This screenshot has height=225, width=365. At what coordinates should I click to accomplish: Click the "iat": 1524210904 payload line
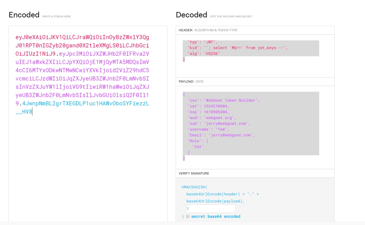(x=208, y=106)
